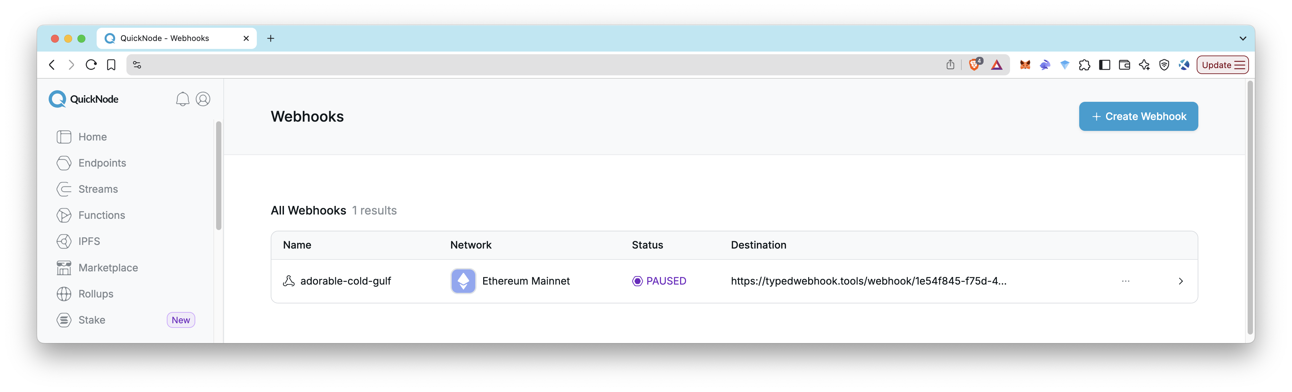The width and height of the screenshot is (1292, 392).
Task: Open the VPN shield icon
Action: [x=1164, y=64]
